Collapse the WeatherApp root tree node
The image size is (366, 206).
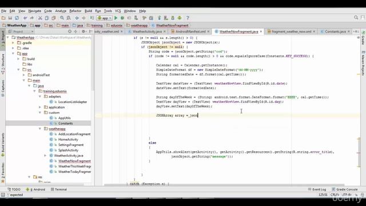coord(7,37)
